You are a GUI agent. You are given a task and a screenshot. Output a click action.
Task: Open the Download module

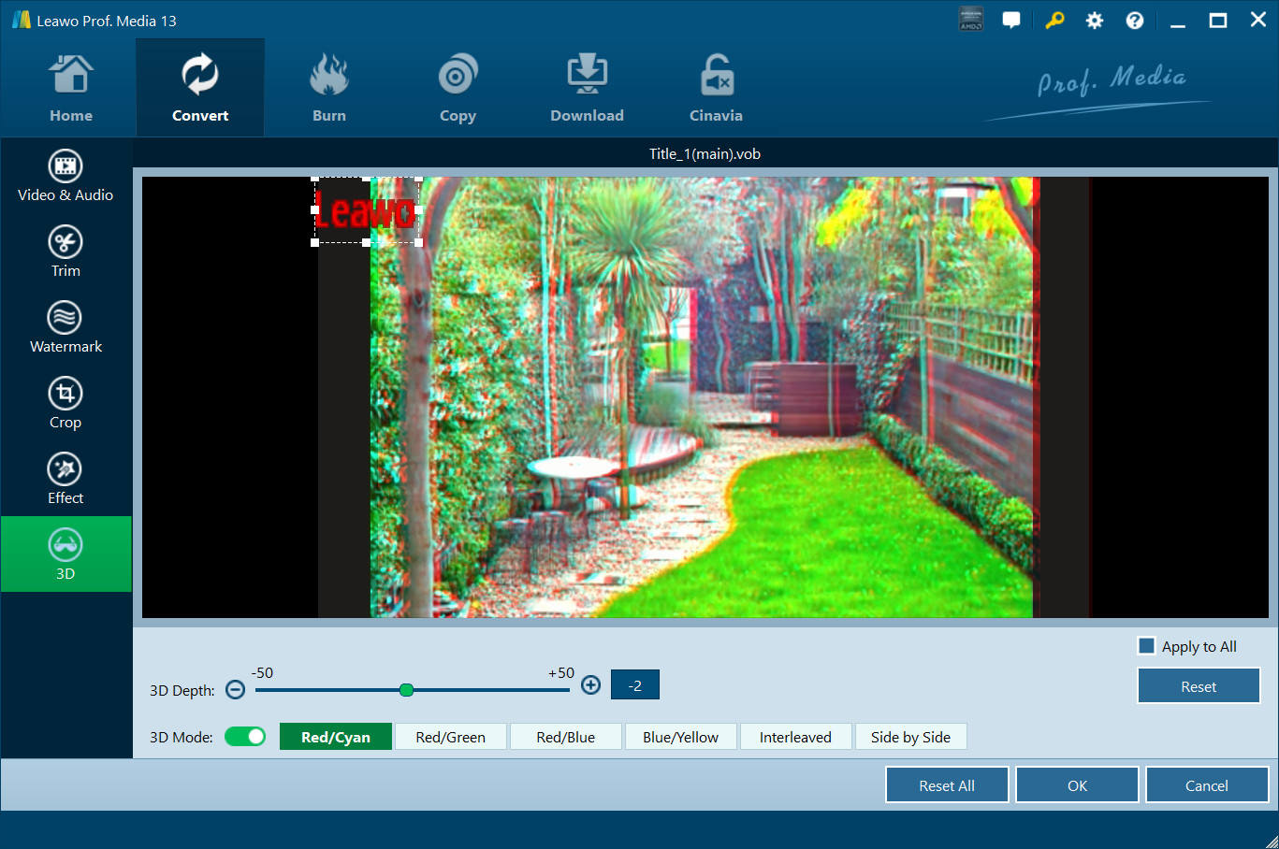[x=587, y=89]
